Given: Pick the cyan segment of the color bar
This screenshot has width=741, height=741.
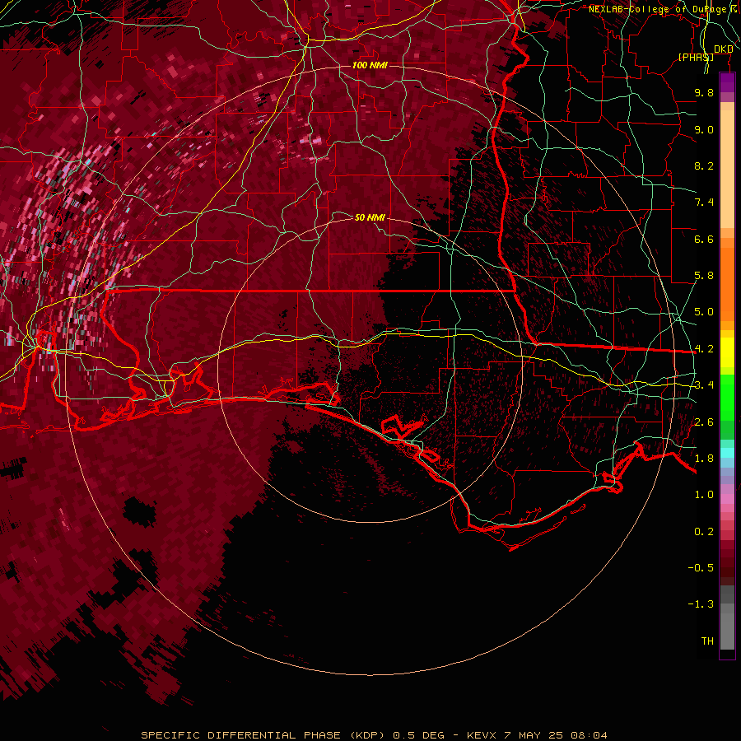Looking at the screenshot, I should (x=727, y=453).
